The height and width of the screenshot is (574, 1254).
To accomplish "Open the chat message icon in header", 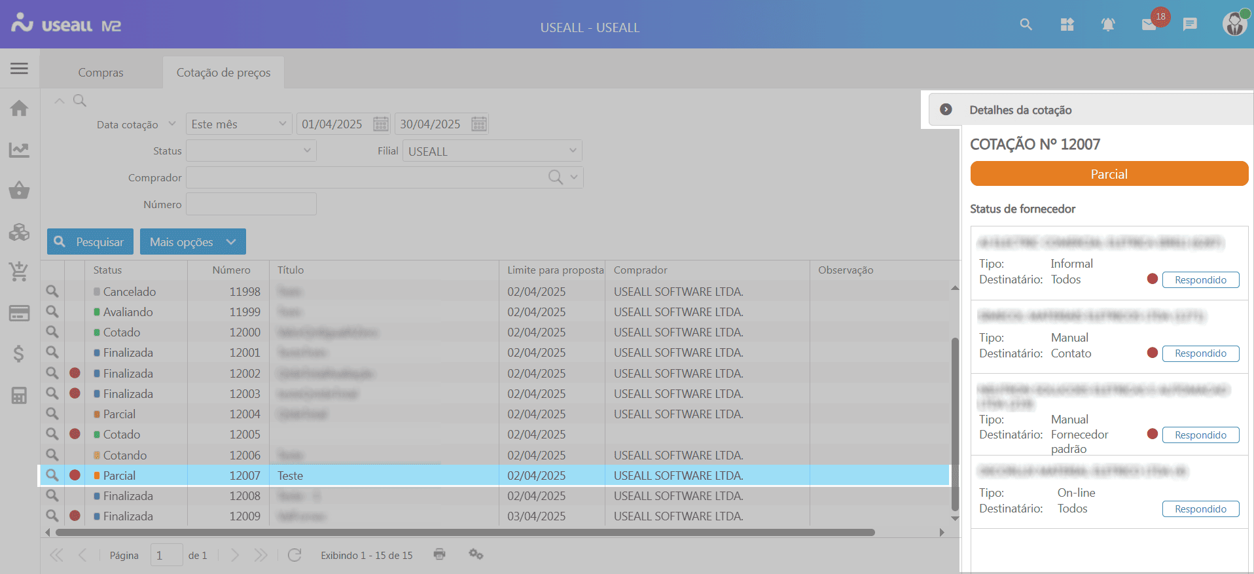I will point(1190,25).
